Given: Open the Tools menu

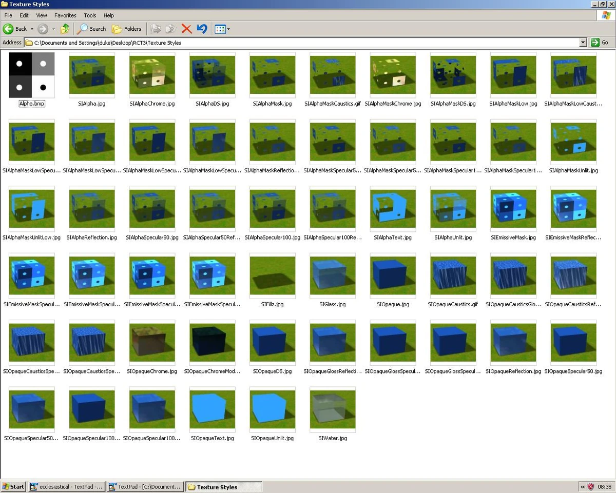Looking at the screenshot, I should (90, 15).
